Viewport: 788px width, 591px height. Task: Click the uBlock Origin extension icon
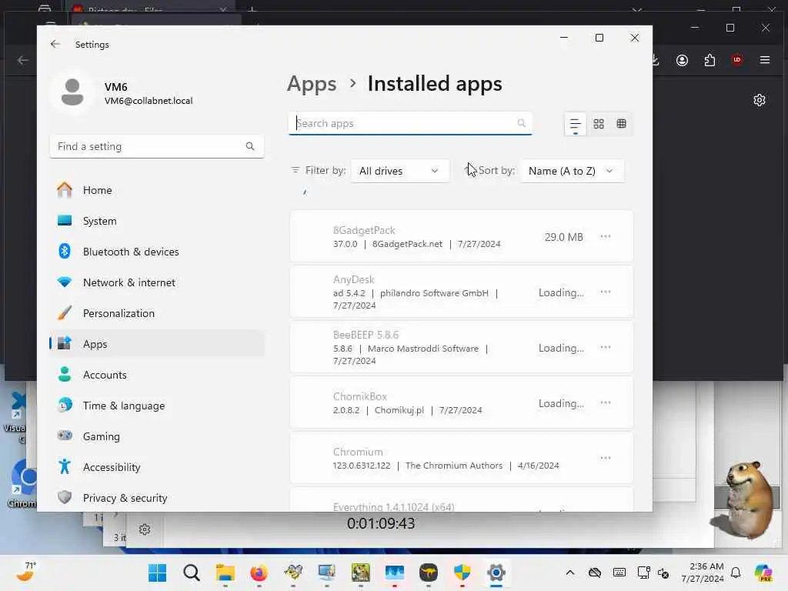(737, 60)
